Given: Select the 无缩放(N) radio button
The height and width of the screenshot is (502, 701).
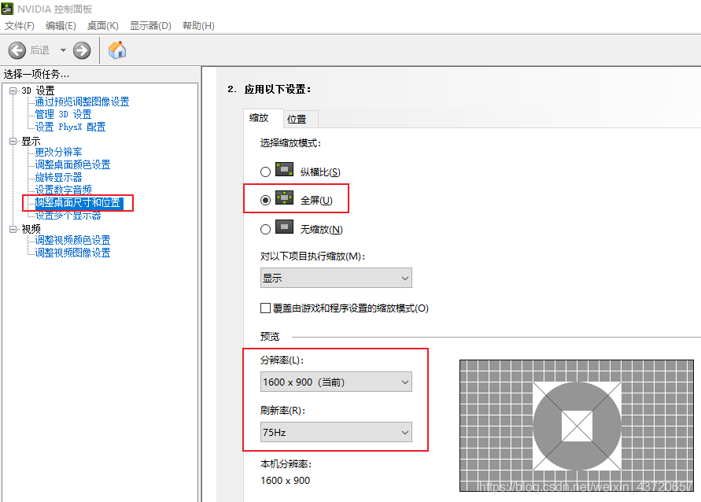Looking at the screenshot, I should (x=266, y=229).
